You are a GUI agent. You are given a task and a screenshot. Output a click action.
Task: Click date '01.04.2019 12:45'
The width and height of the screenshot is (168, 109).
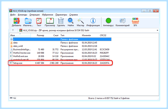click(x=90, y=43)
